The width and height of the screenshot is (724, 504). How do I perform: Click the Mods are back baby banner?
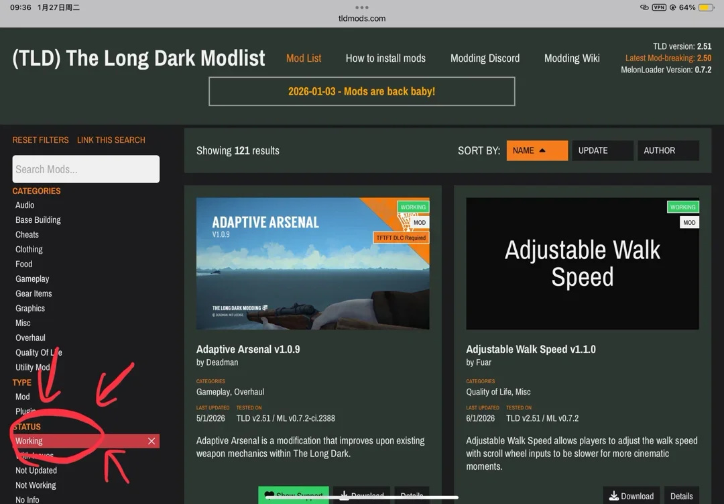[361, 91]
